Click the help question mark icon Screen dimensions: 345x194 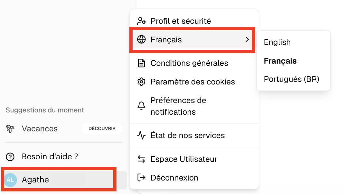tap(10, 157)
